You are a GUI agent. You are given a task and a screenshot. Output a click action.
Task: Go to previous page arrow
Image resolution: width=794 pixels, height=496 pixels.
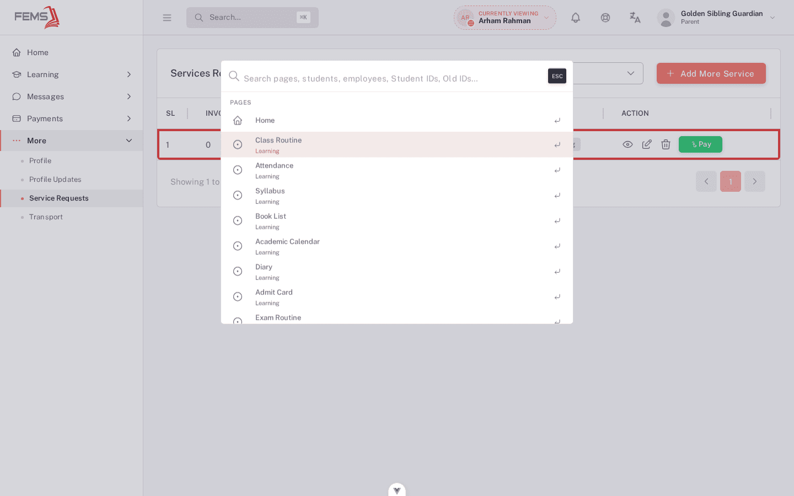coord(706,181)
